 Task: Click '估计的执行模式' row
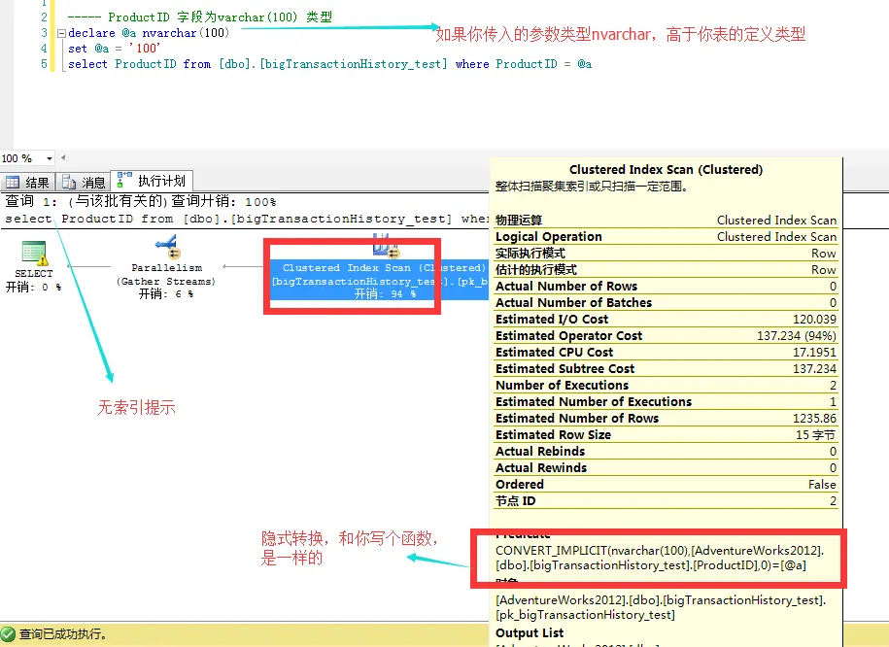pyautogui.click(x=666, y=269)
